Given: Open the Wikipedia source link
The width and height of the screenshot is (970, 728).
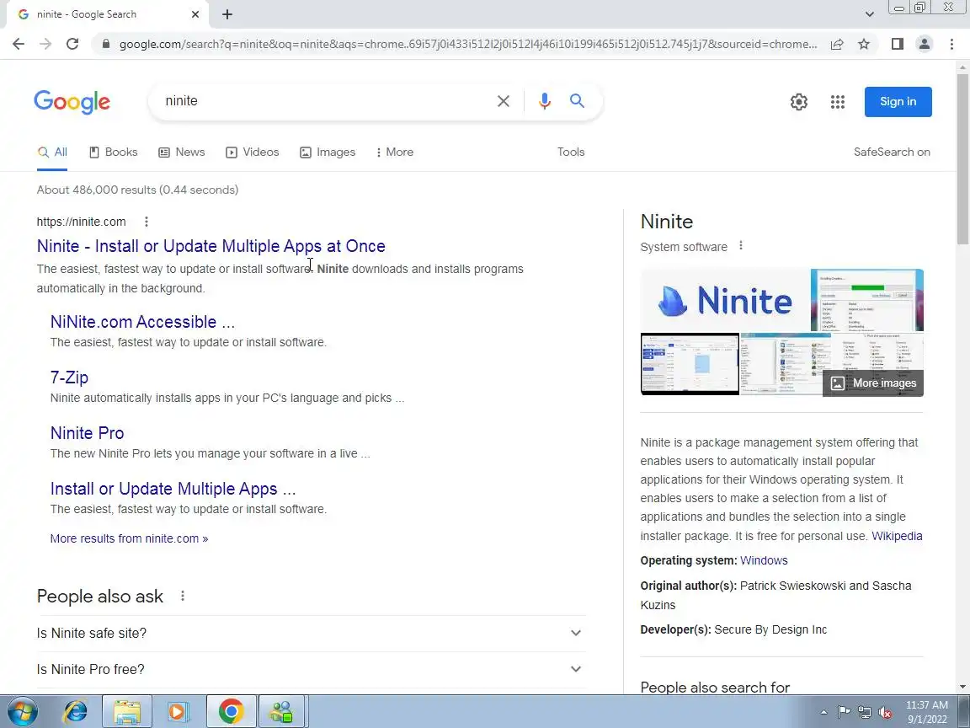Looking at the screenshot, I should pos(897,536).
